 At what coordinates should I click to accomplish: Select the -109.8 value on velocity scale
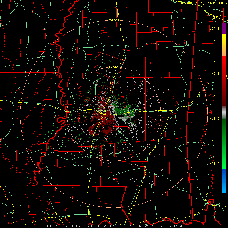tap(214, 186)
